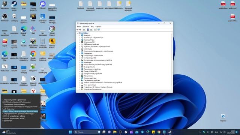
Task: Expand the Мониторы category
Action: [80, 62]
